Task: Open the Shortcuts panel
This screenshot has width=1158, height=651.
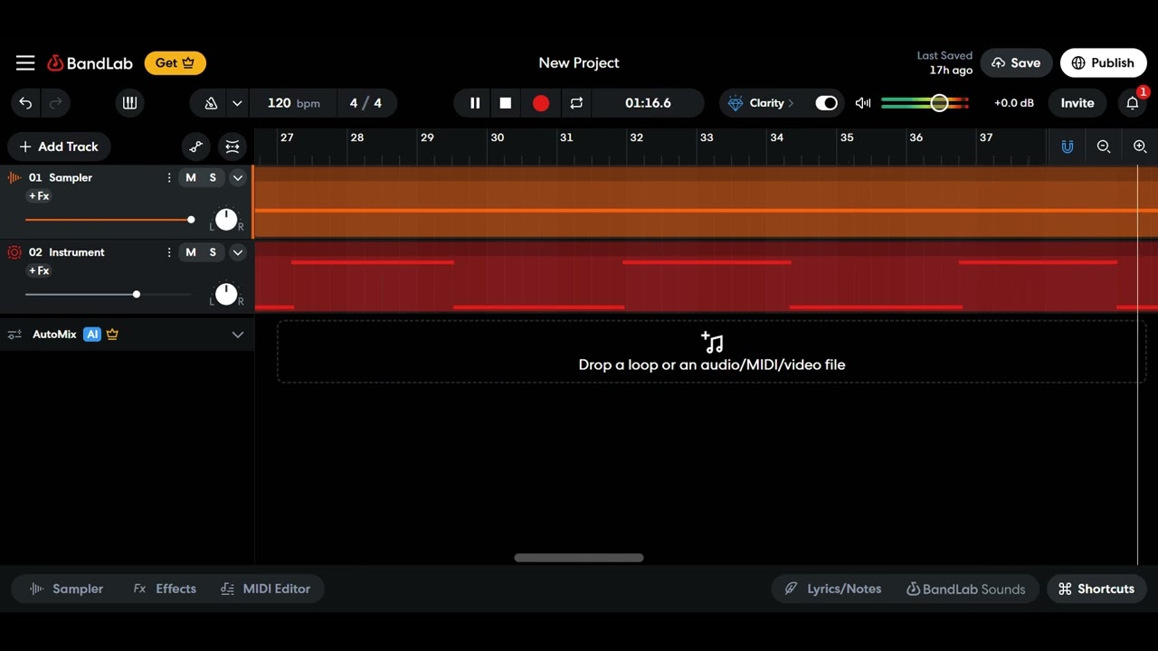Action: [x=1096, y=589]
